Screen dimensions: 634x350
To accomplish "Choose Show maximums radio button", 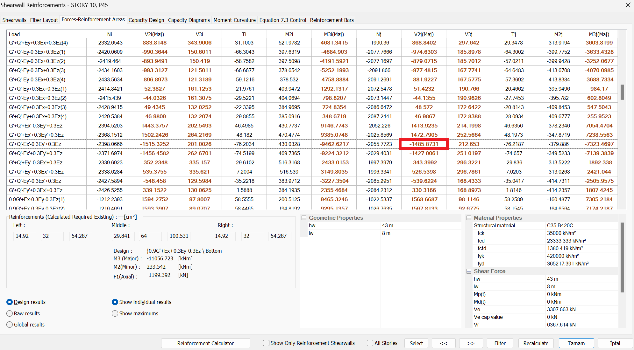I will [115, 313].
